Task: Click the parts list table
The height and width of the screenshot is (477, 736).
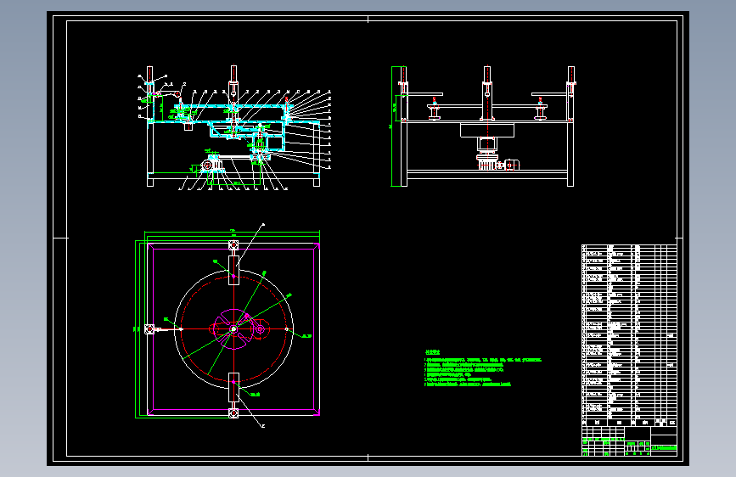Action: pyautogui.click(x=629, y=334)
